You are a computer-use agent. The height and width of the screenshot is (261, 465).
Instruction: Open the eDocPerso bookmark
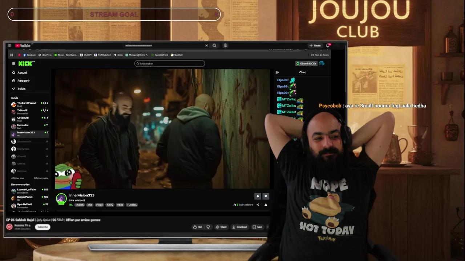point(45,55)
